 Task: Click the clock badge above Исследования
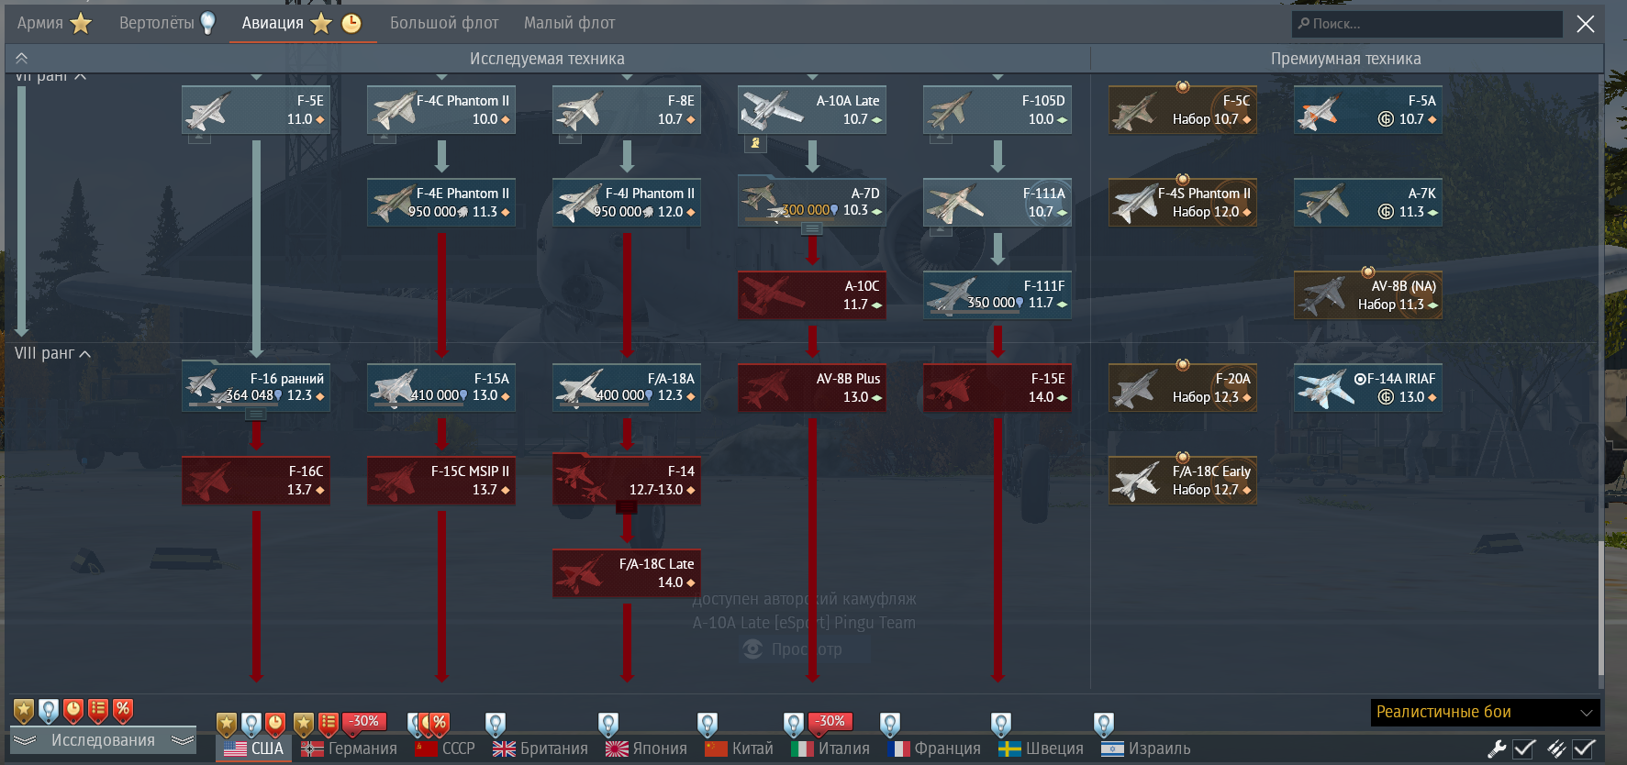(x=73, y=710)
